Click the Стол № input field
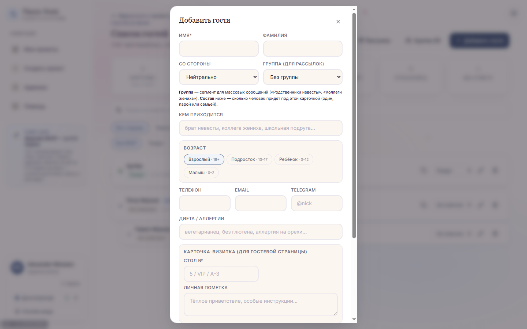The width and height of the screenshot is (527, 329). (x=221, y=274)
